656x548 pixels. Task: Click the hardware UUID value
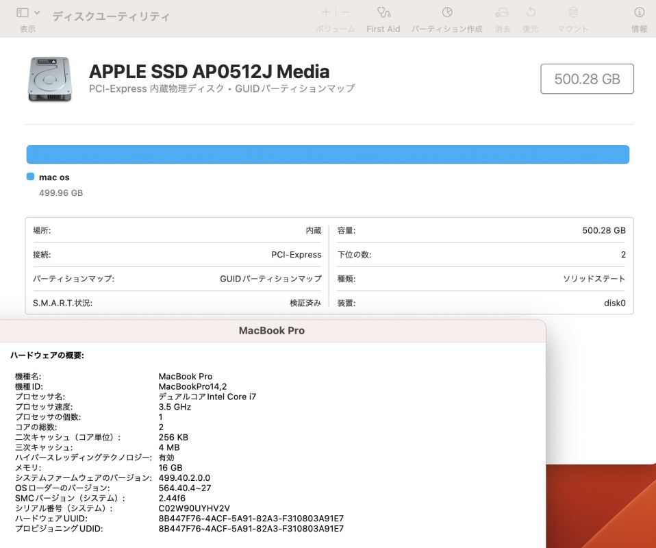point(251,519)
